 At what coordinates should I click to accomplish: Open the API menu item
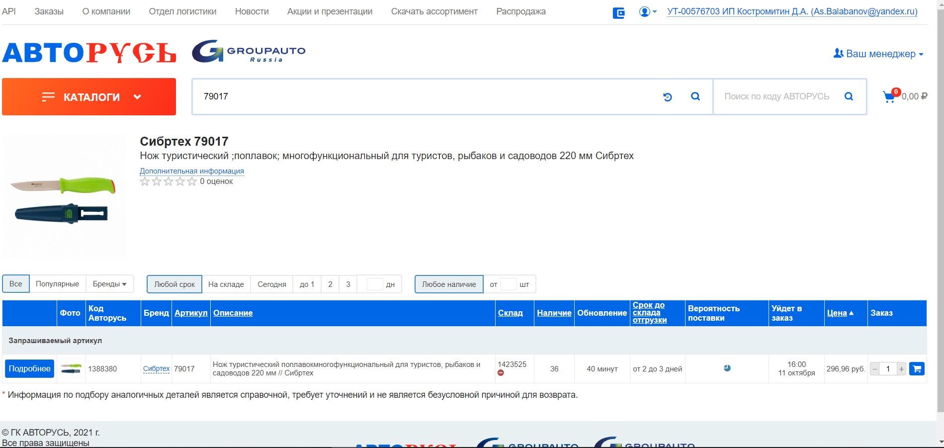click(9, 11)
